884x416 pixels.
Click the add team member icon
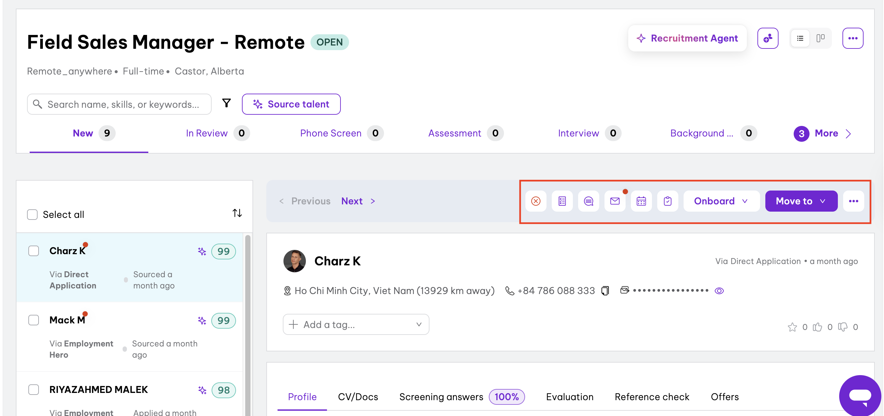[768, 38]
